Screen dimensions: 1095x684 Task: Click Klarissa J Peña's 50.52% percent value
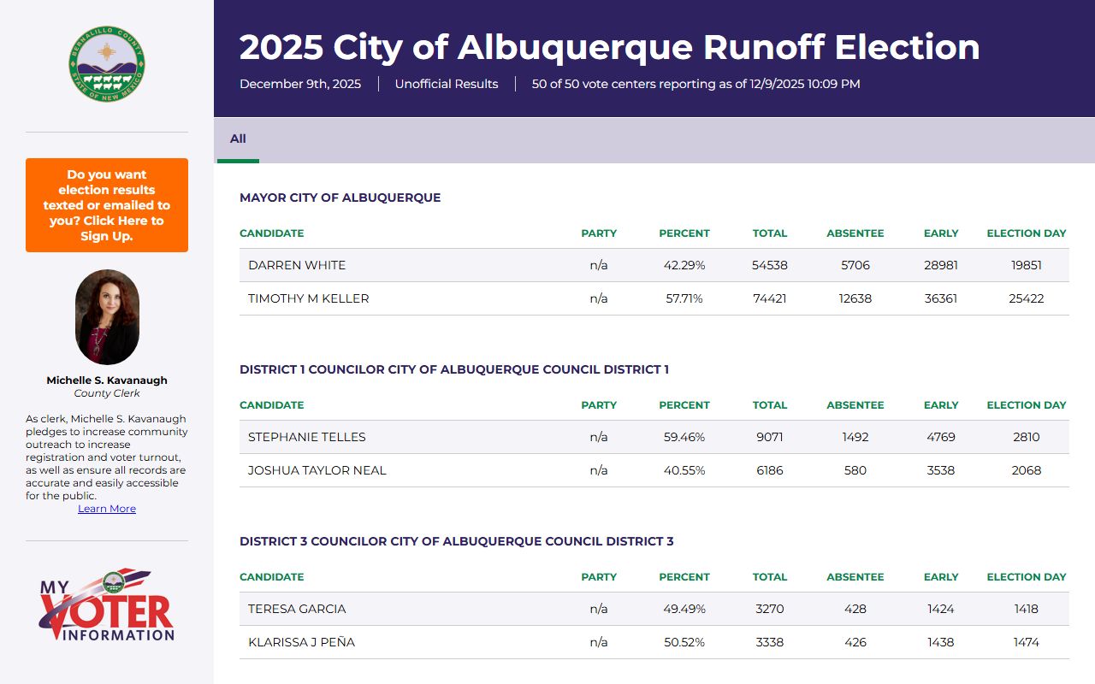click(684, 642)
